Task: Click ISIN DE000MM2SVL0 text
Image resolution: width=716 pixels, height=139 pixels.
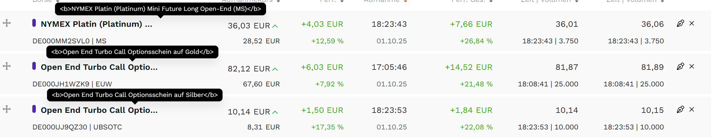Action: 61,41
